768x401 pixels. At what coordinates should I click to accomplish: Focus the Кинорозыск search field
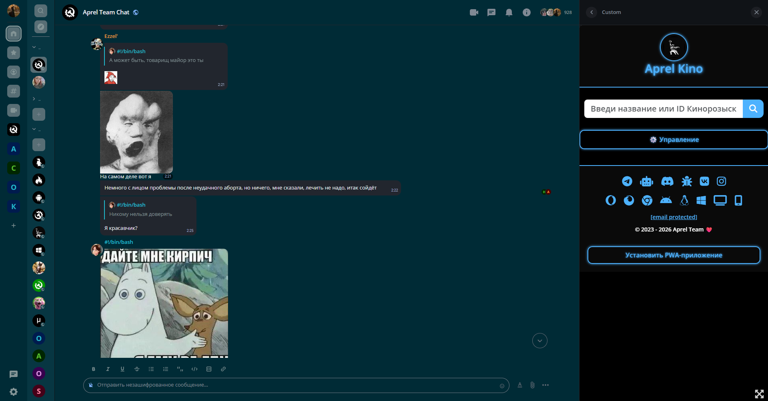(x=664, y=109)
